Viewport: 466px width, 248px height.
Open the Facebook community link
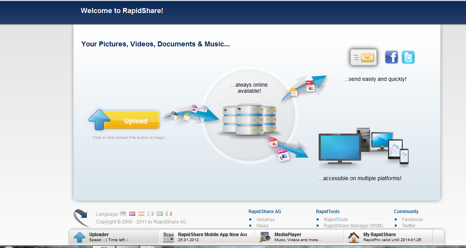[412, 220]
